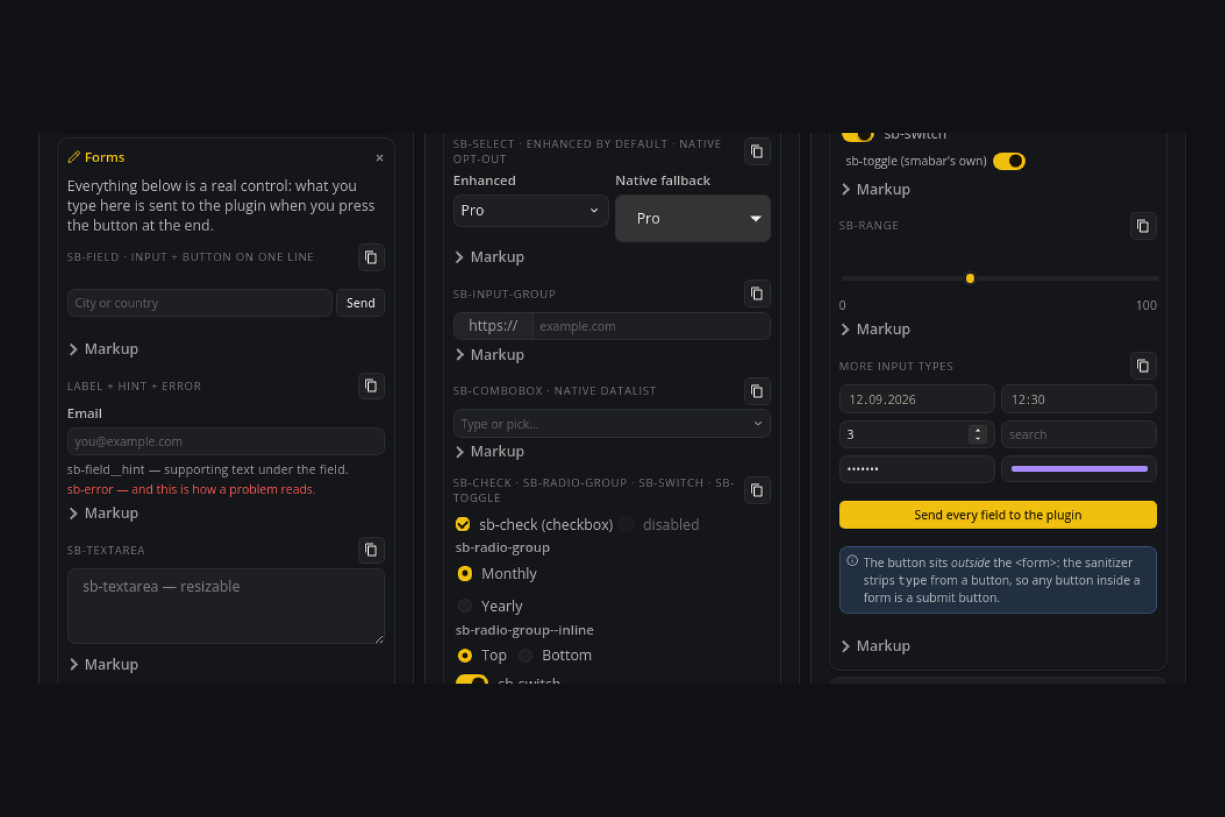Switch off sb-toggle (smabar's own)
The height and width of the screenshot is (817, 1225).
(1009, 161)
